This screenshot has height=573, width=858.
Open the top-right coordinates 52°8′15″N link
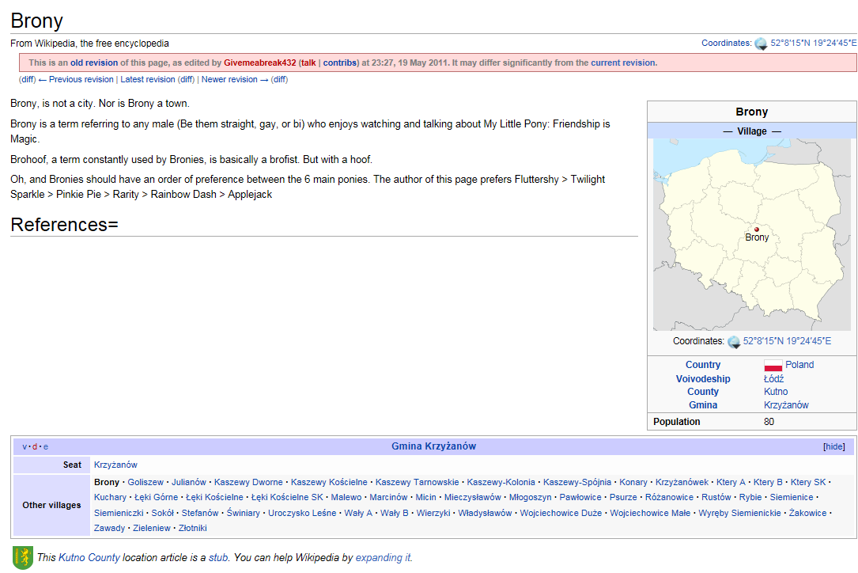pyautogui.click(x=814, y=43)
